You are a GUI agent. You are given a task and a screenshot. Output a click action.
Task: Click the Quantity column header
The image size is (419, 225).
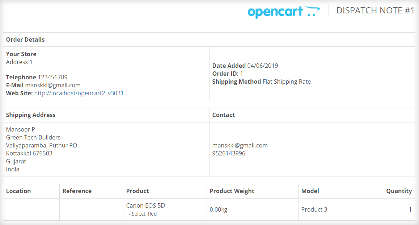click(399, 191)
